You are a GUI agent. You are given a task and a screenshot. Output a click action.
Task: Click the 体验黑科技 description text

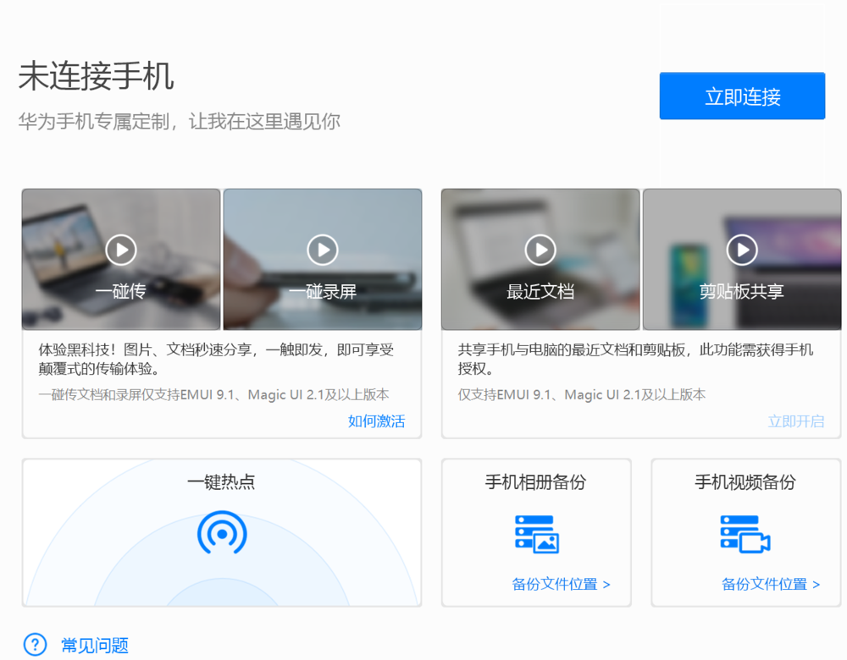pyautogui.click(x=216, y=359)
